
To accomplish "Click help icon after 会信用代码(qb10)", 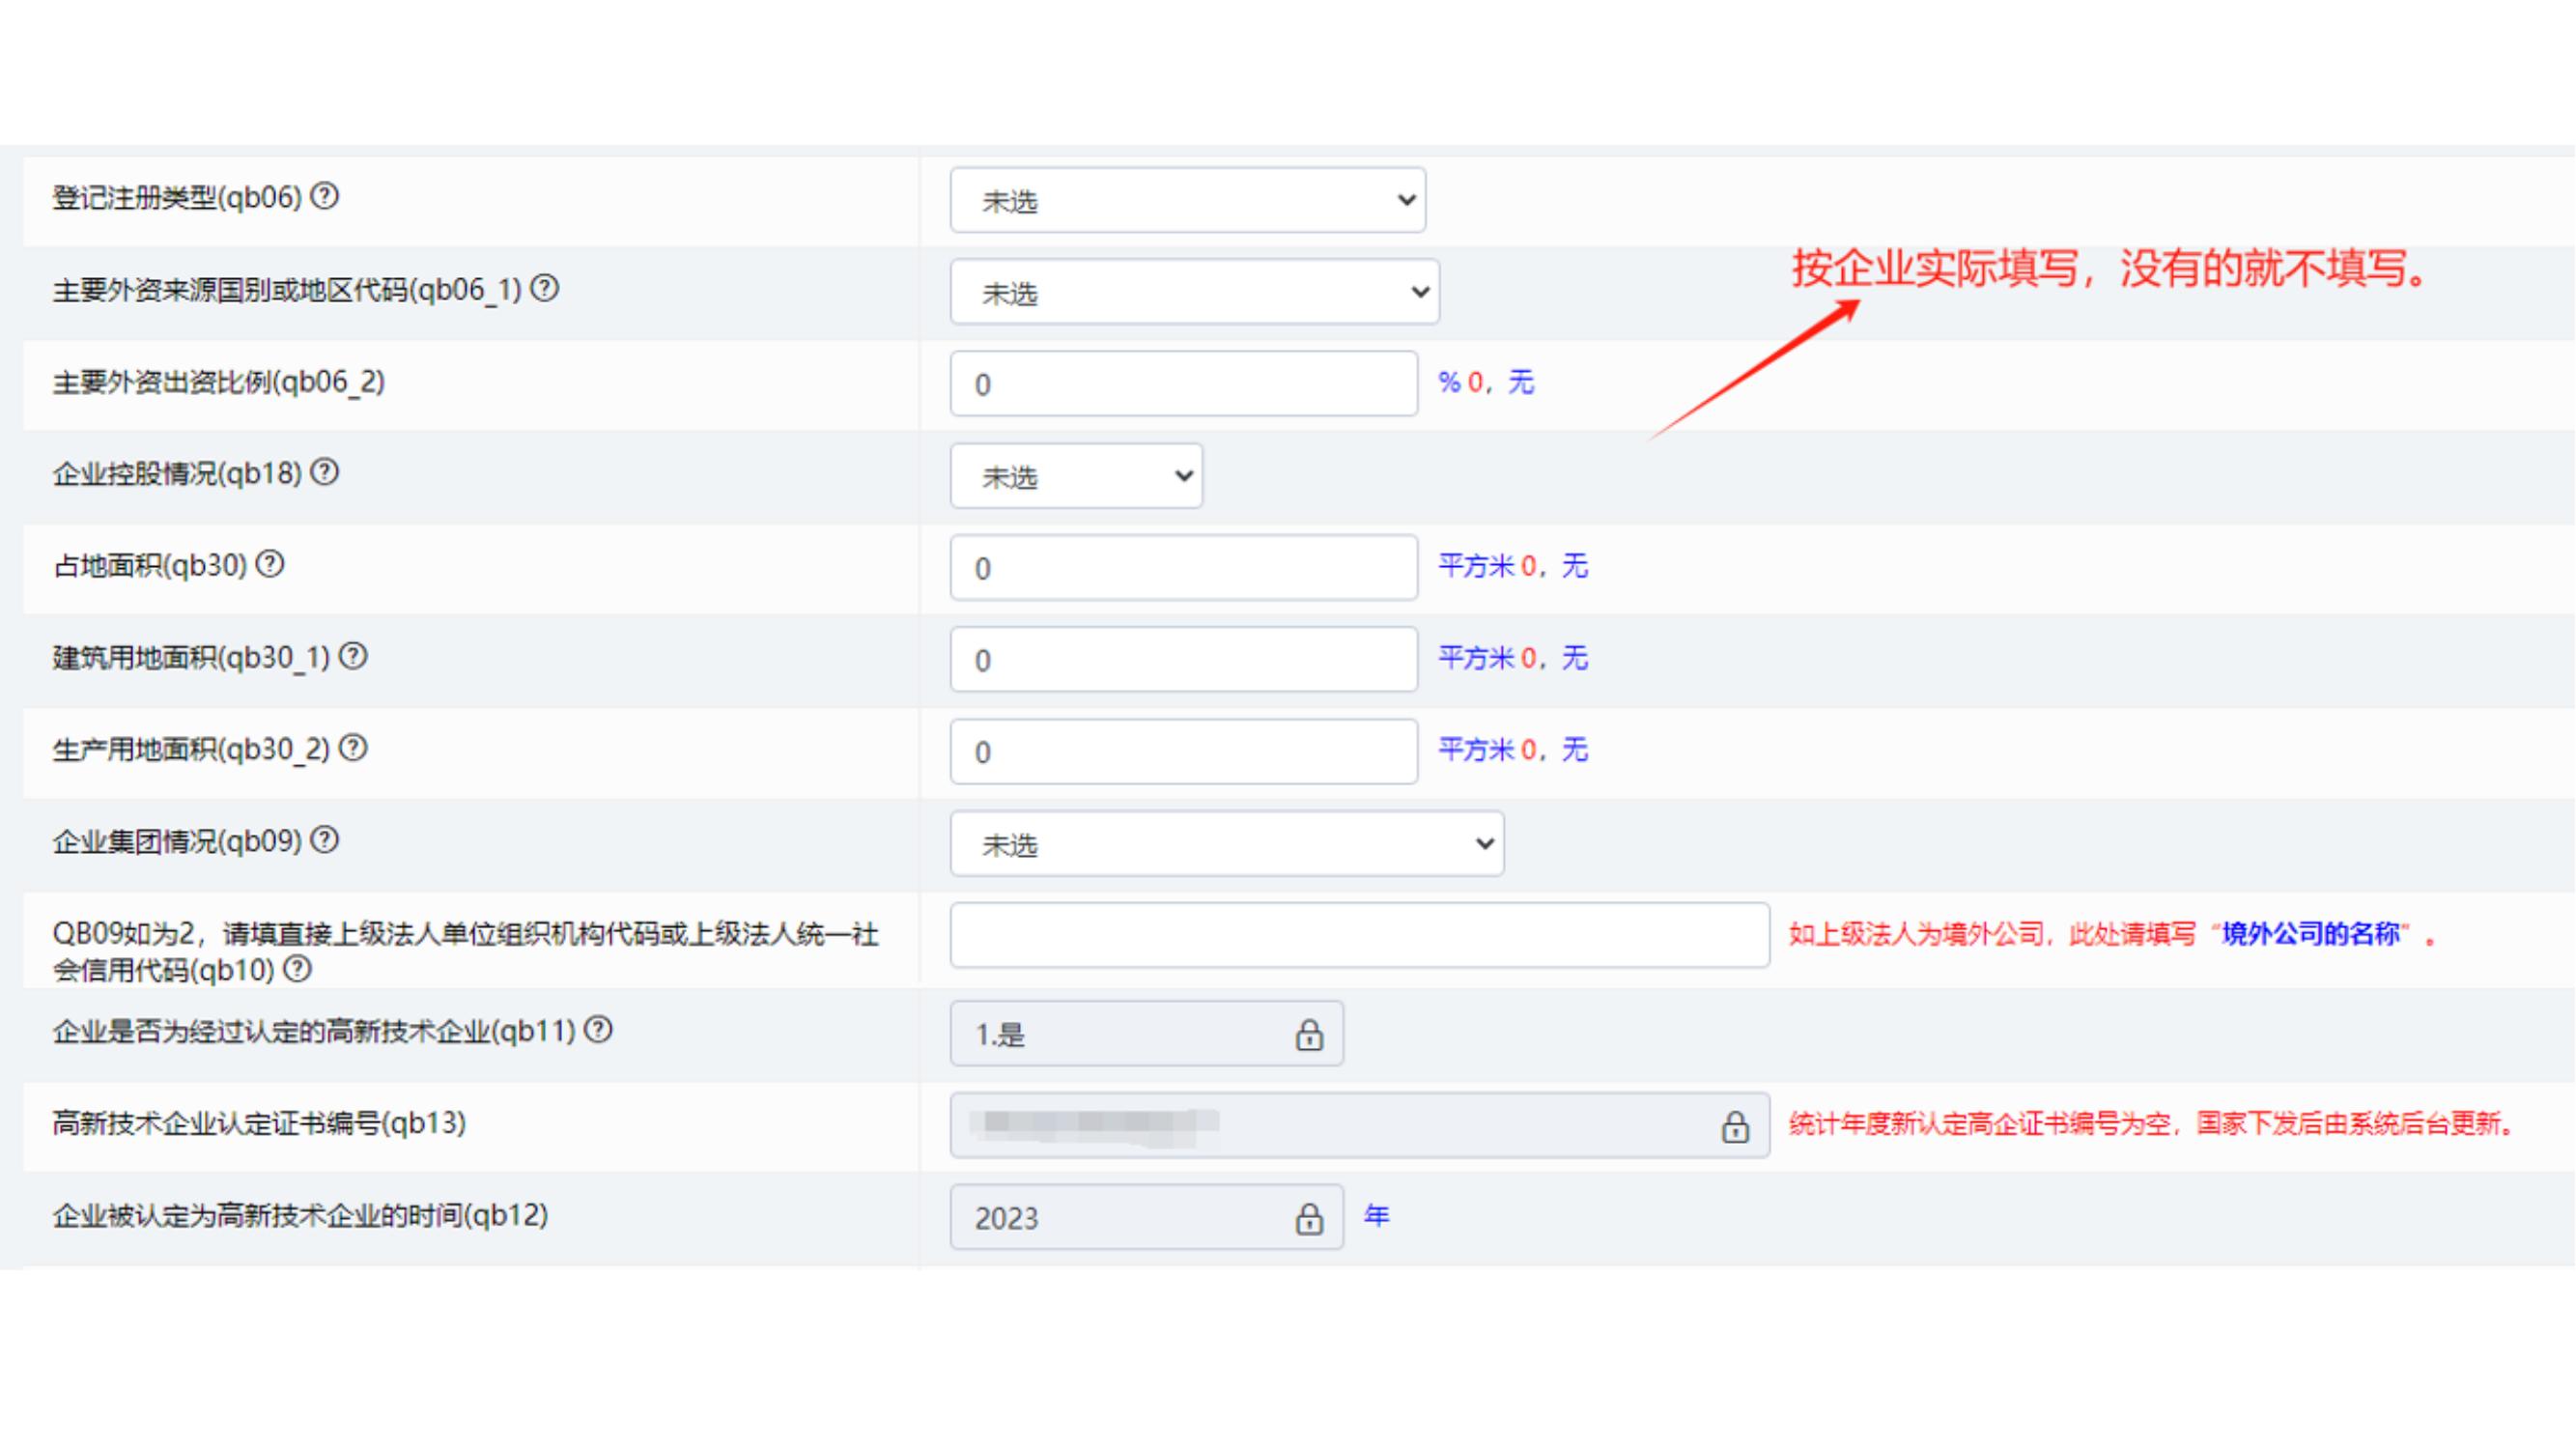I will pyautogui.click(x=297, y=968).
